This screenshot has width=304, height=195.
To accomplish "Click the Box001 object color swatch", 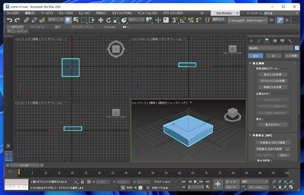I will 297,48.
